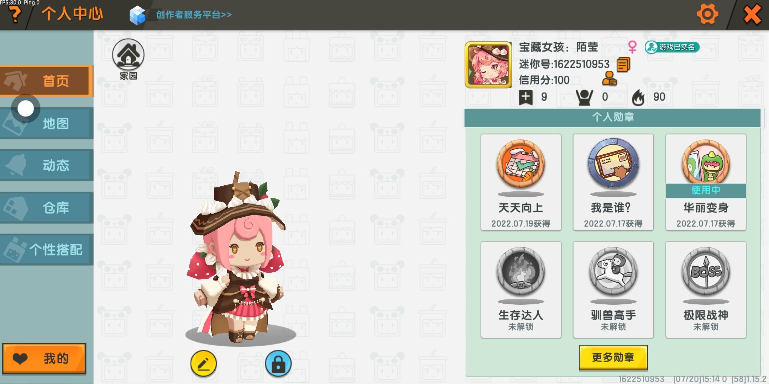Click the blue cube creator platform icon
The image size is (769, 384).
[x=137, y=15]
